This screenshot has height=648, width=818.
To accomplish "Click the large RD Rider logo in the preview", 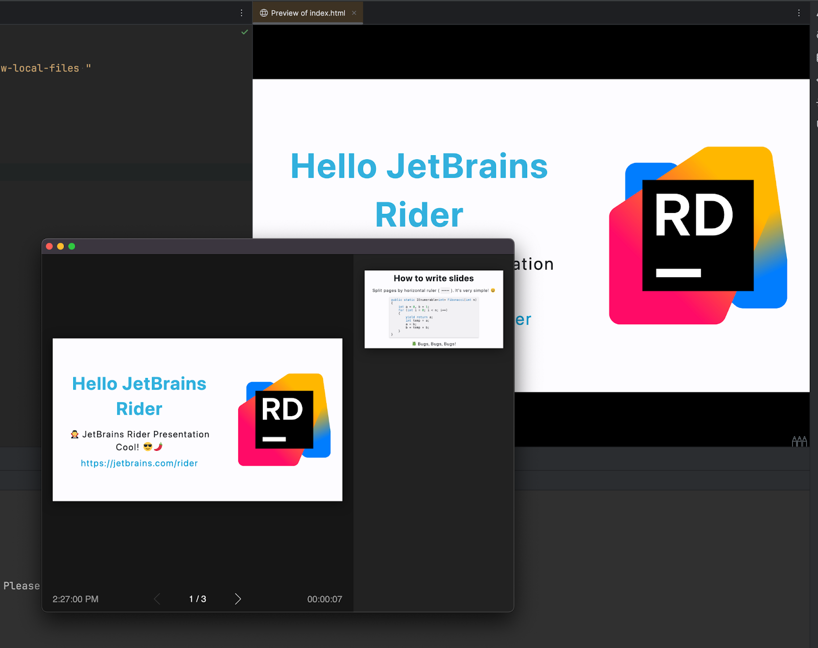I will 698,235.
